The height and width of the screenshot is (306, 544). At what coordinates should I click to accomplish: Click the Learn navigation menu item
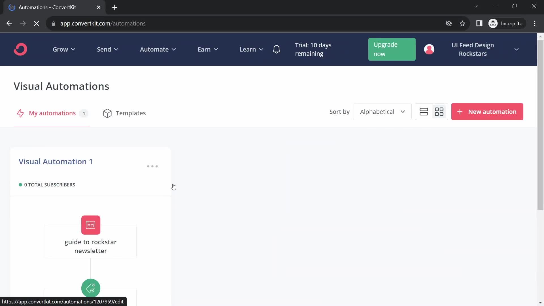point(248,49)
